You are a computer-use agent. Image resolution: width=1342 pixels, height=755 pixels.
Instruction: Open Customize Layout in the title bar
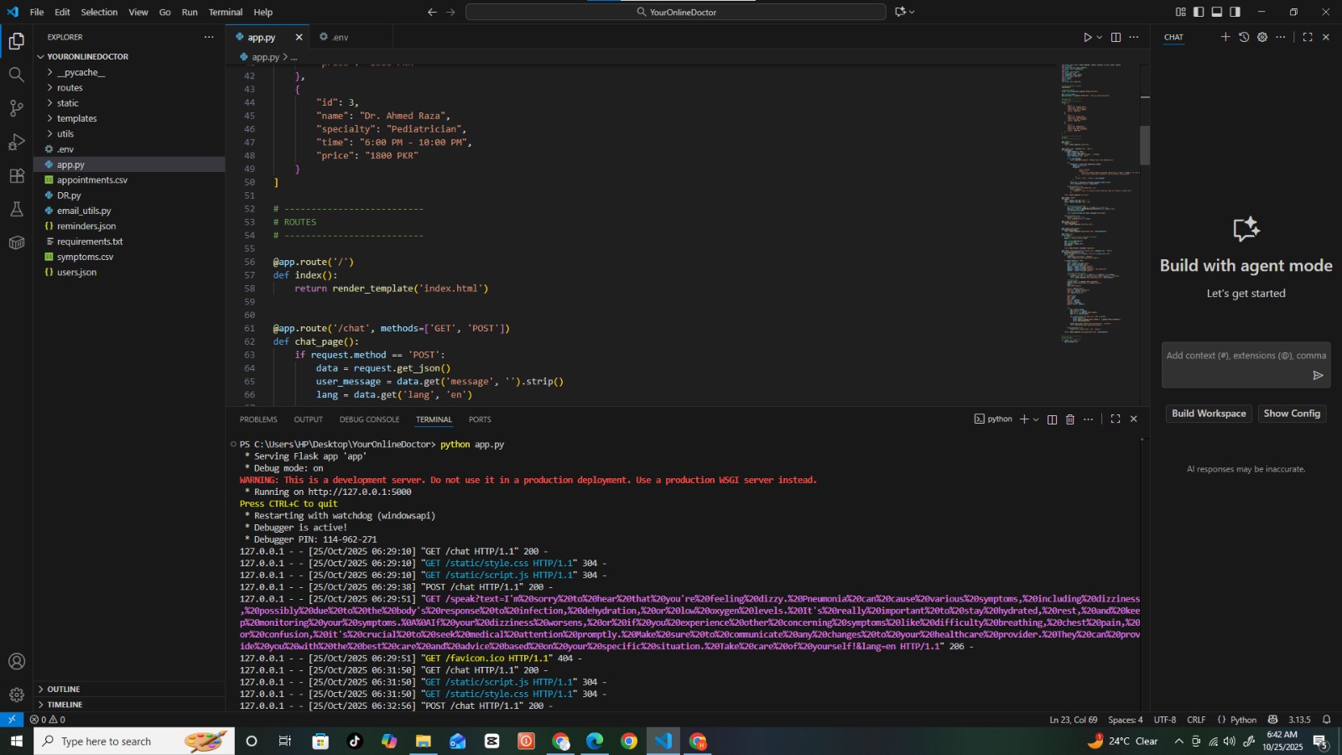point(1181,12)
